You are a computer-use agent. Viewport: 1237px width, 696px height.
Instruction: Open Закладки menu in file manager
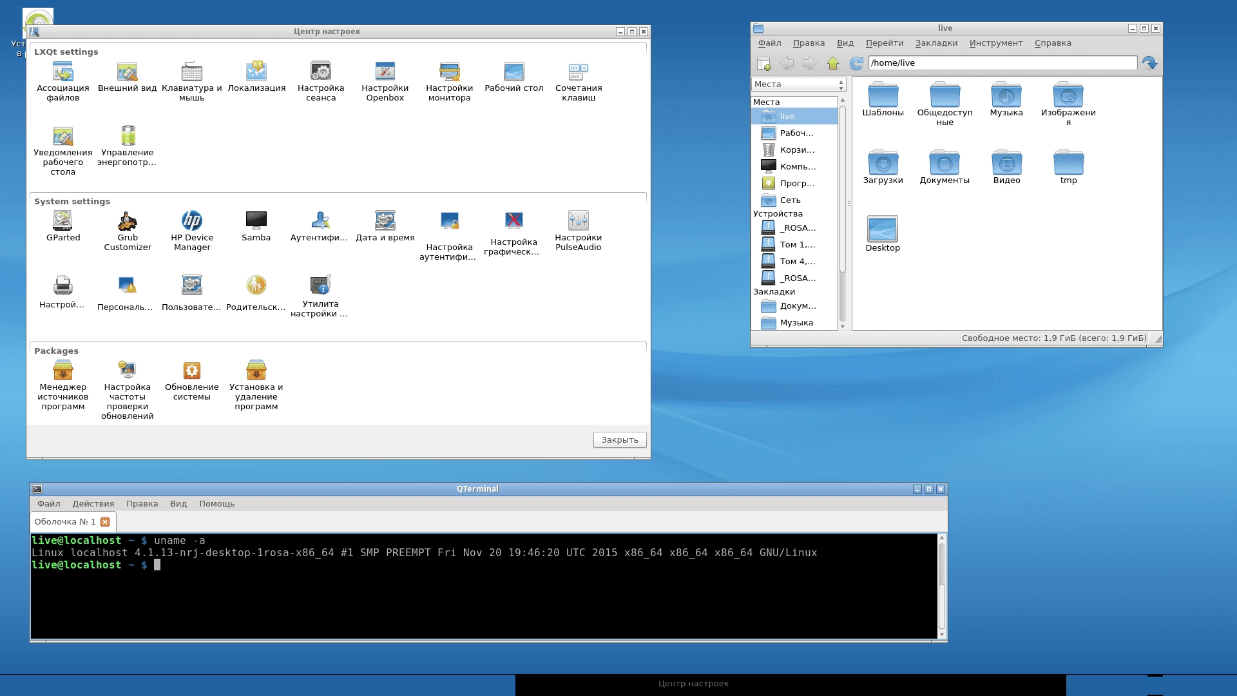click(936, 43)
